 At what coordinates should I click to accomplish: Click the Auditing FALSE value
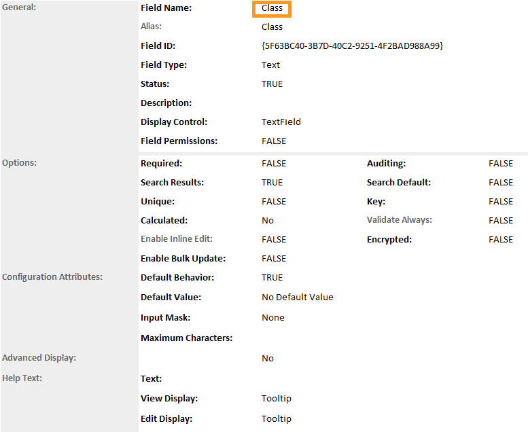501,164
